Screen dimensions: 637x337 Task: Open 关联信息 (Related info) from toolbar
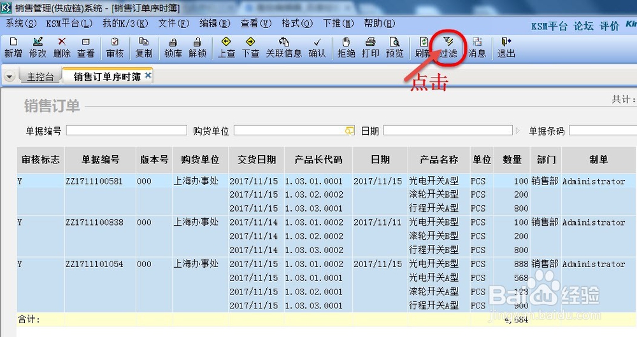click(x=283, y=48)
